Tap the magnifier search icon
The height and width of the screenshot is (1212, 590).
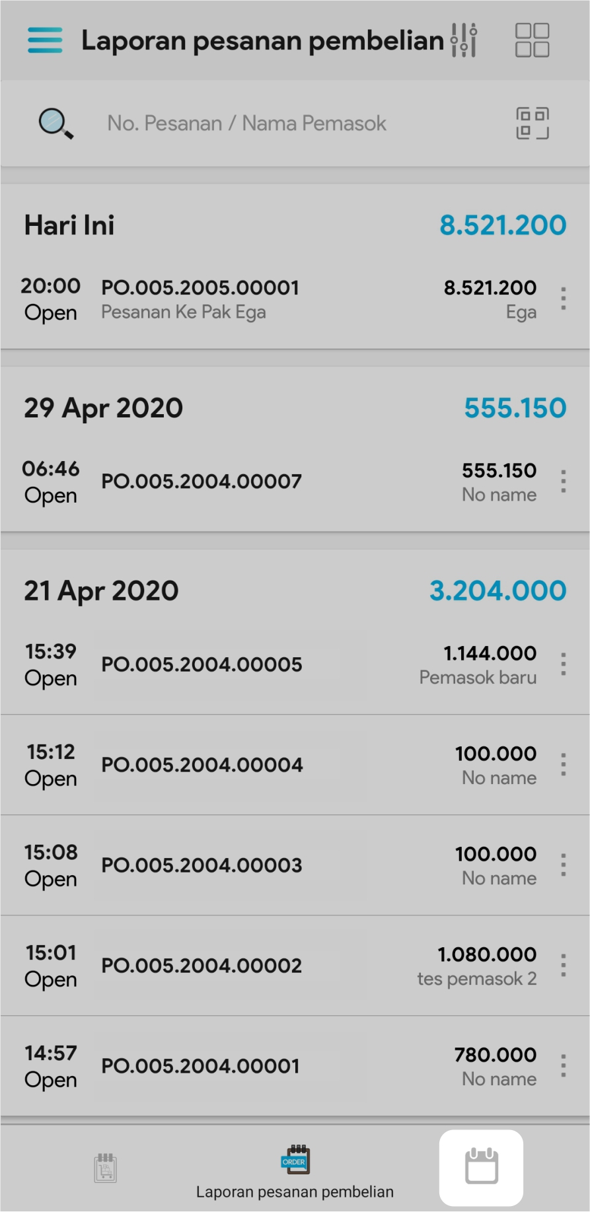click(55, 124)
